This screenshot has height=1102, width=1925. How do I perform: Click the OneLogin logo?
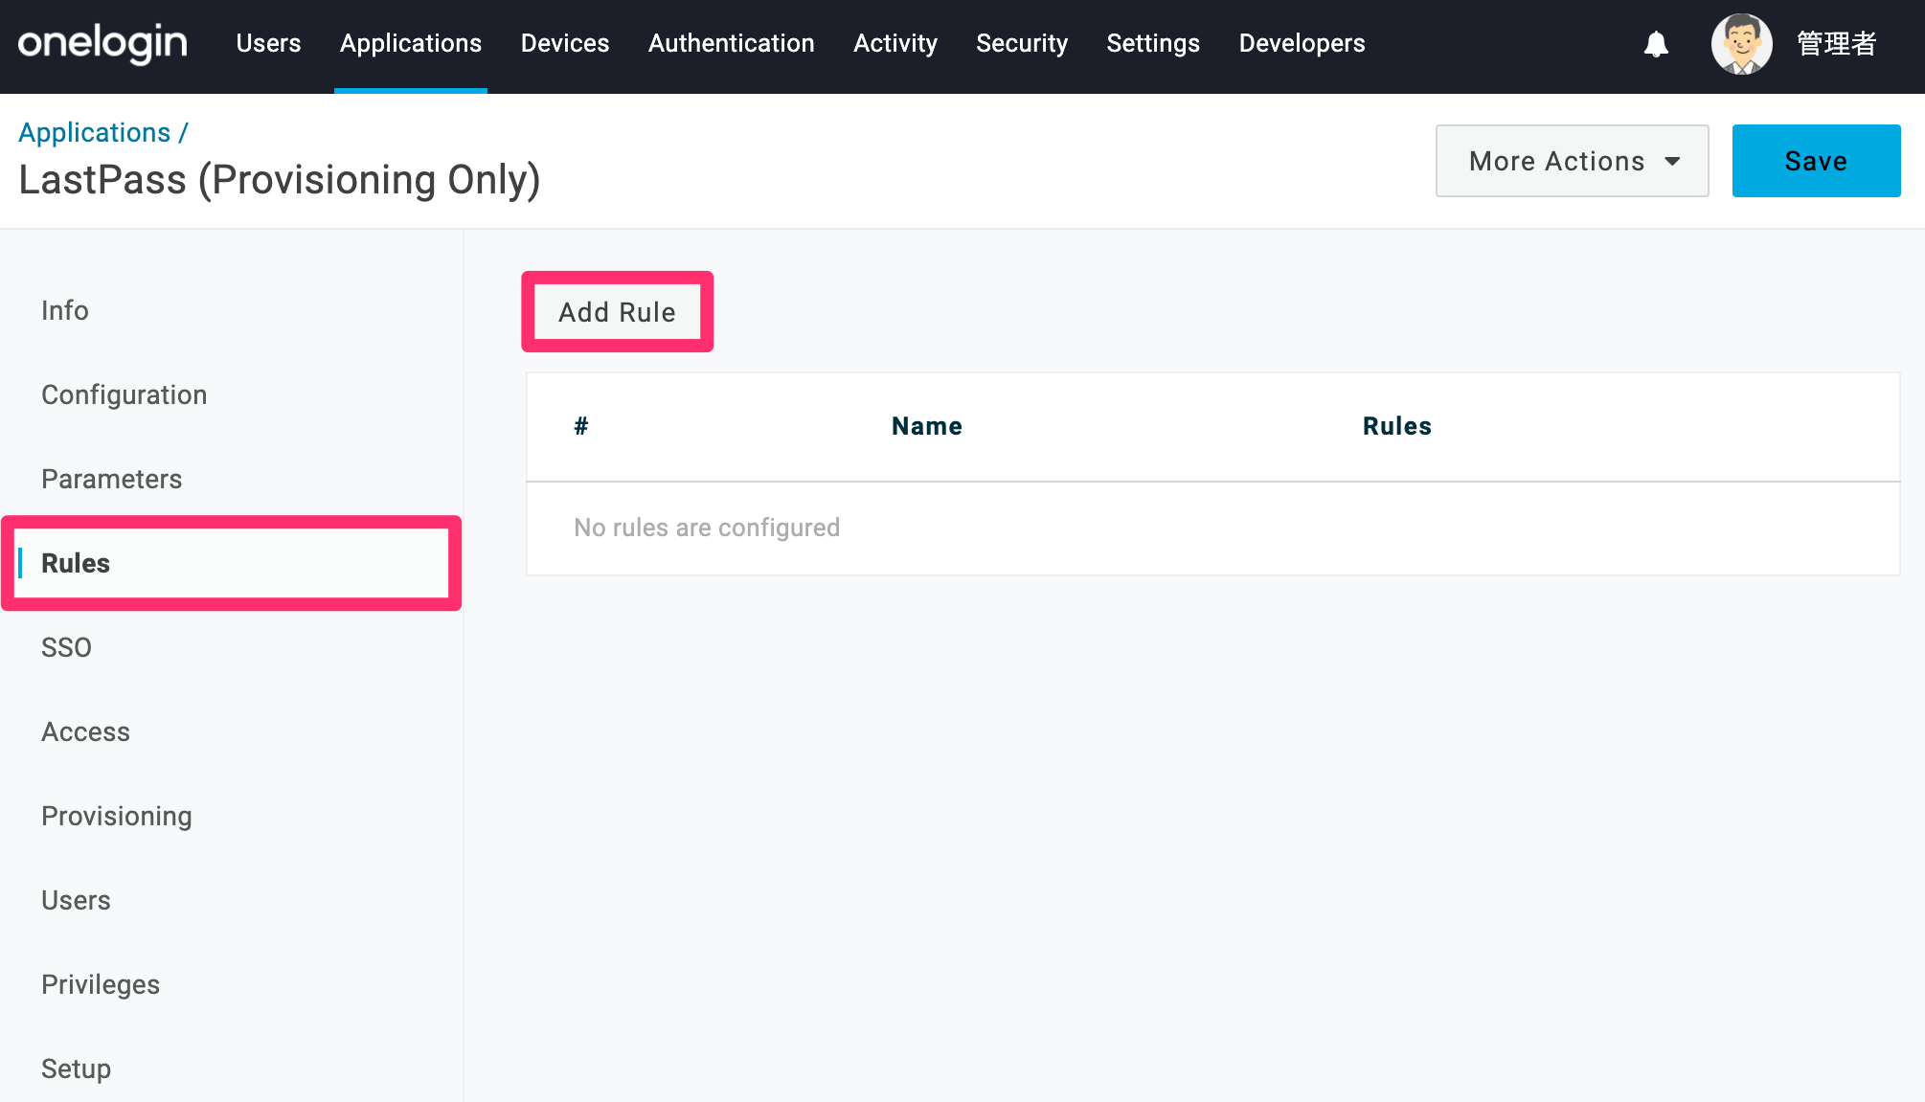102,43
